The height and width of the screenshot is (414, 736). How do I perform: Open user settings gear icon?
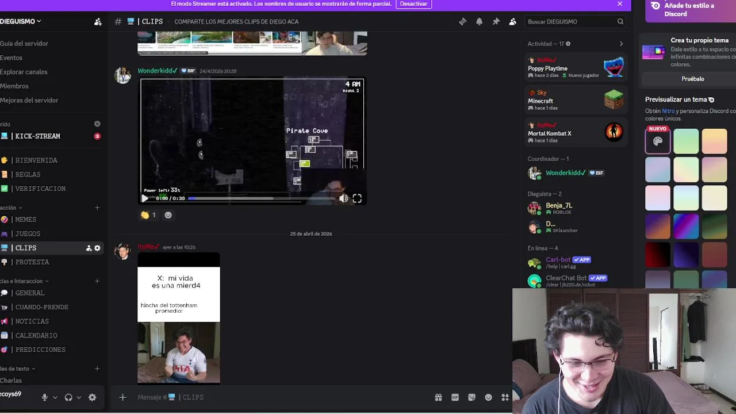(x=92, y=397)
